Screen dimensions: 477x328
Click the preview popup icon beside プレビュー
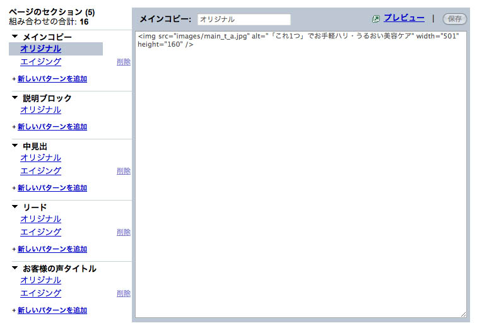coord(376,19)
